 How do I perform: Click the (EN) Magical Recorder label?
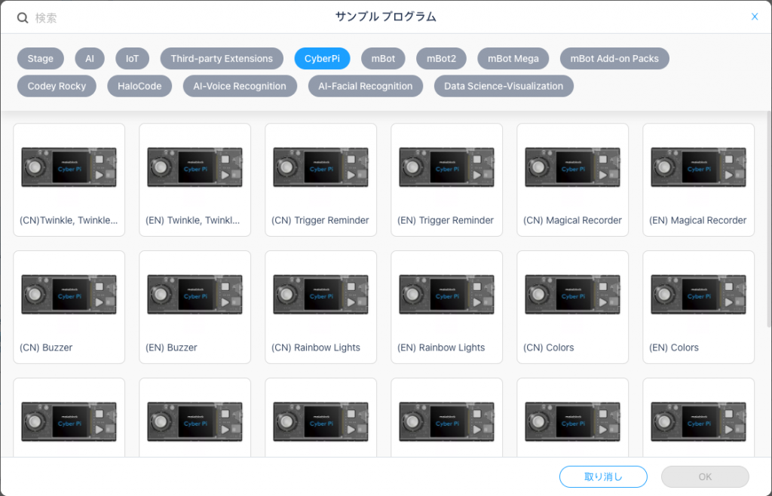(x=697, y=220)
